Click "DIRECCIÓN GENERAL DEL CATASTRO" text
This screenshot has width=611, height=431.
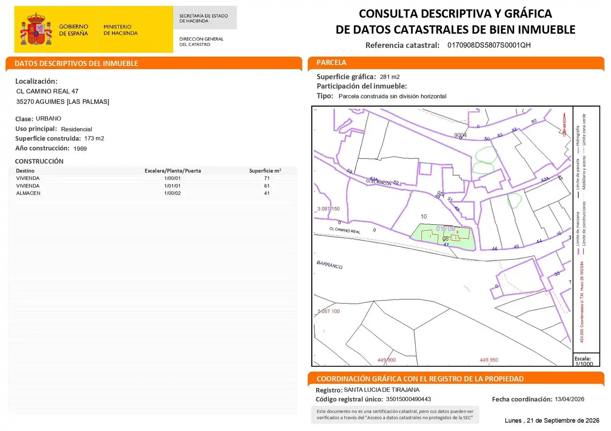pyautogui.click(x=201, y=42)
